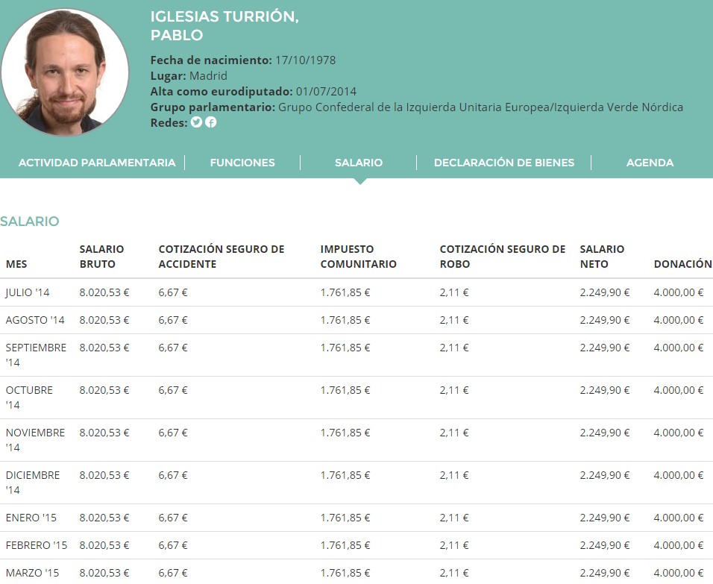Select the Julio '14 row month cell
Screen dimensions: 713x584
pos(28,292)
